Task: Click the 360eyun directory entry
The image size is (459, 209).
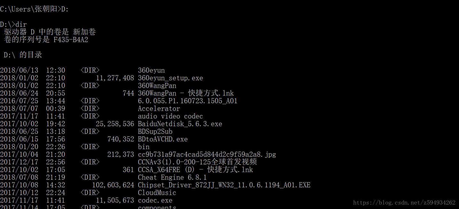Action: (x=151, y=70)
